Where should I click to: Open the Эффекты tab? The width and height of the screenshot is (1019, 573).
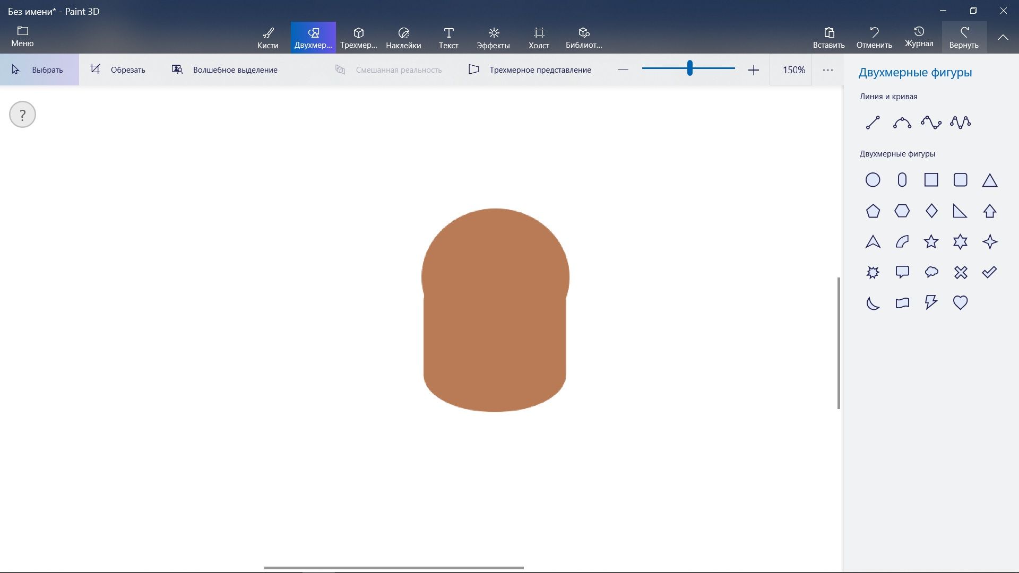pos(493,38)
